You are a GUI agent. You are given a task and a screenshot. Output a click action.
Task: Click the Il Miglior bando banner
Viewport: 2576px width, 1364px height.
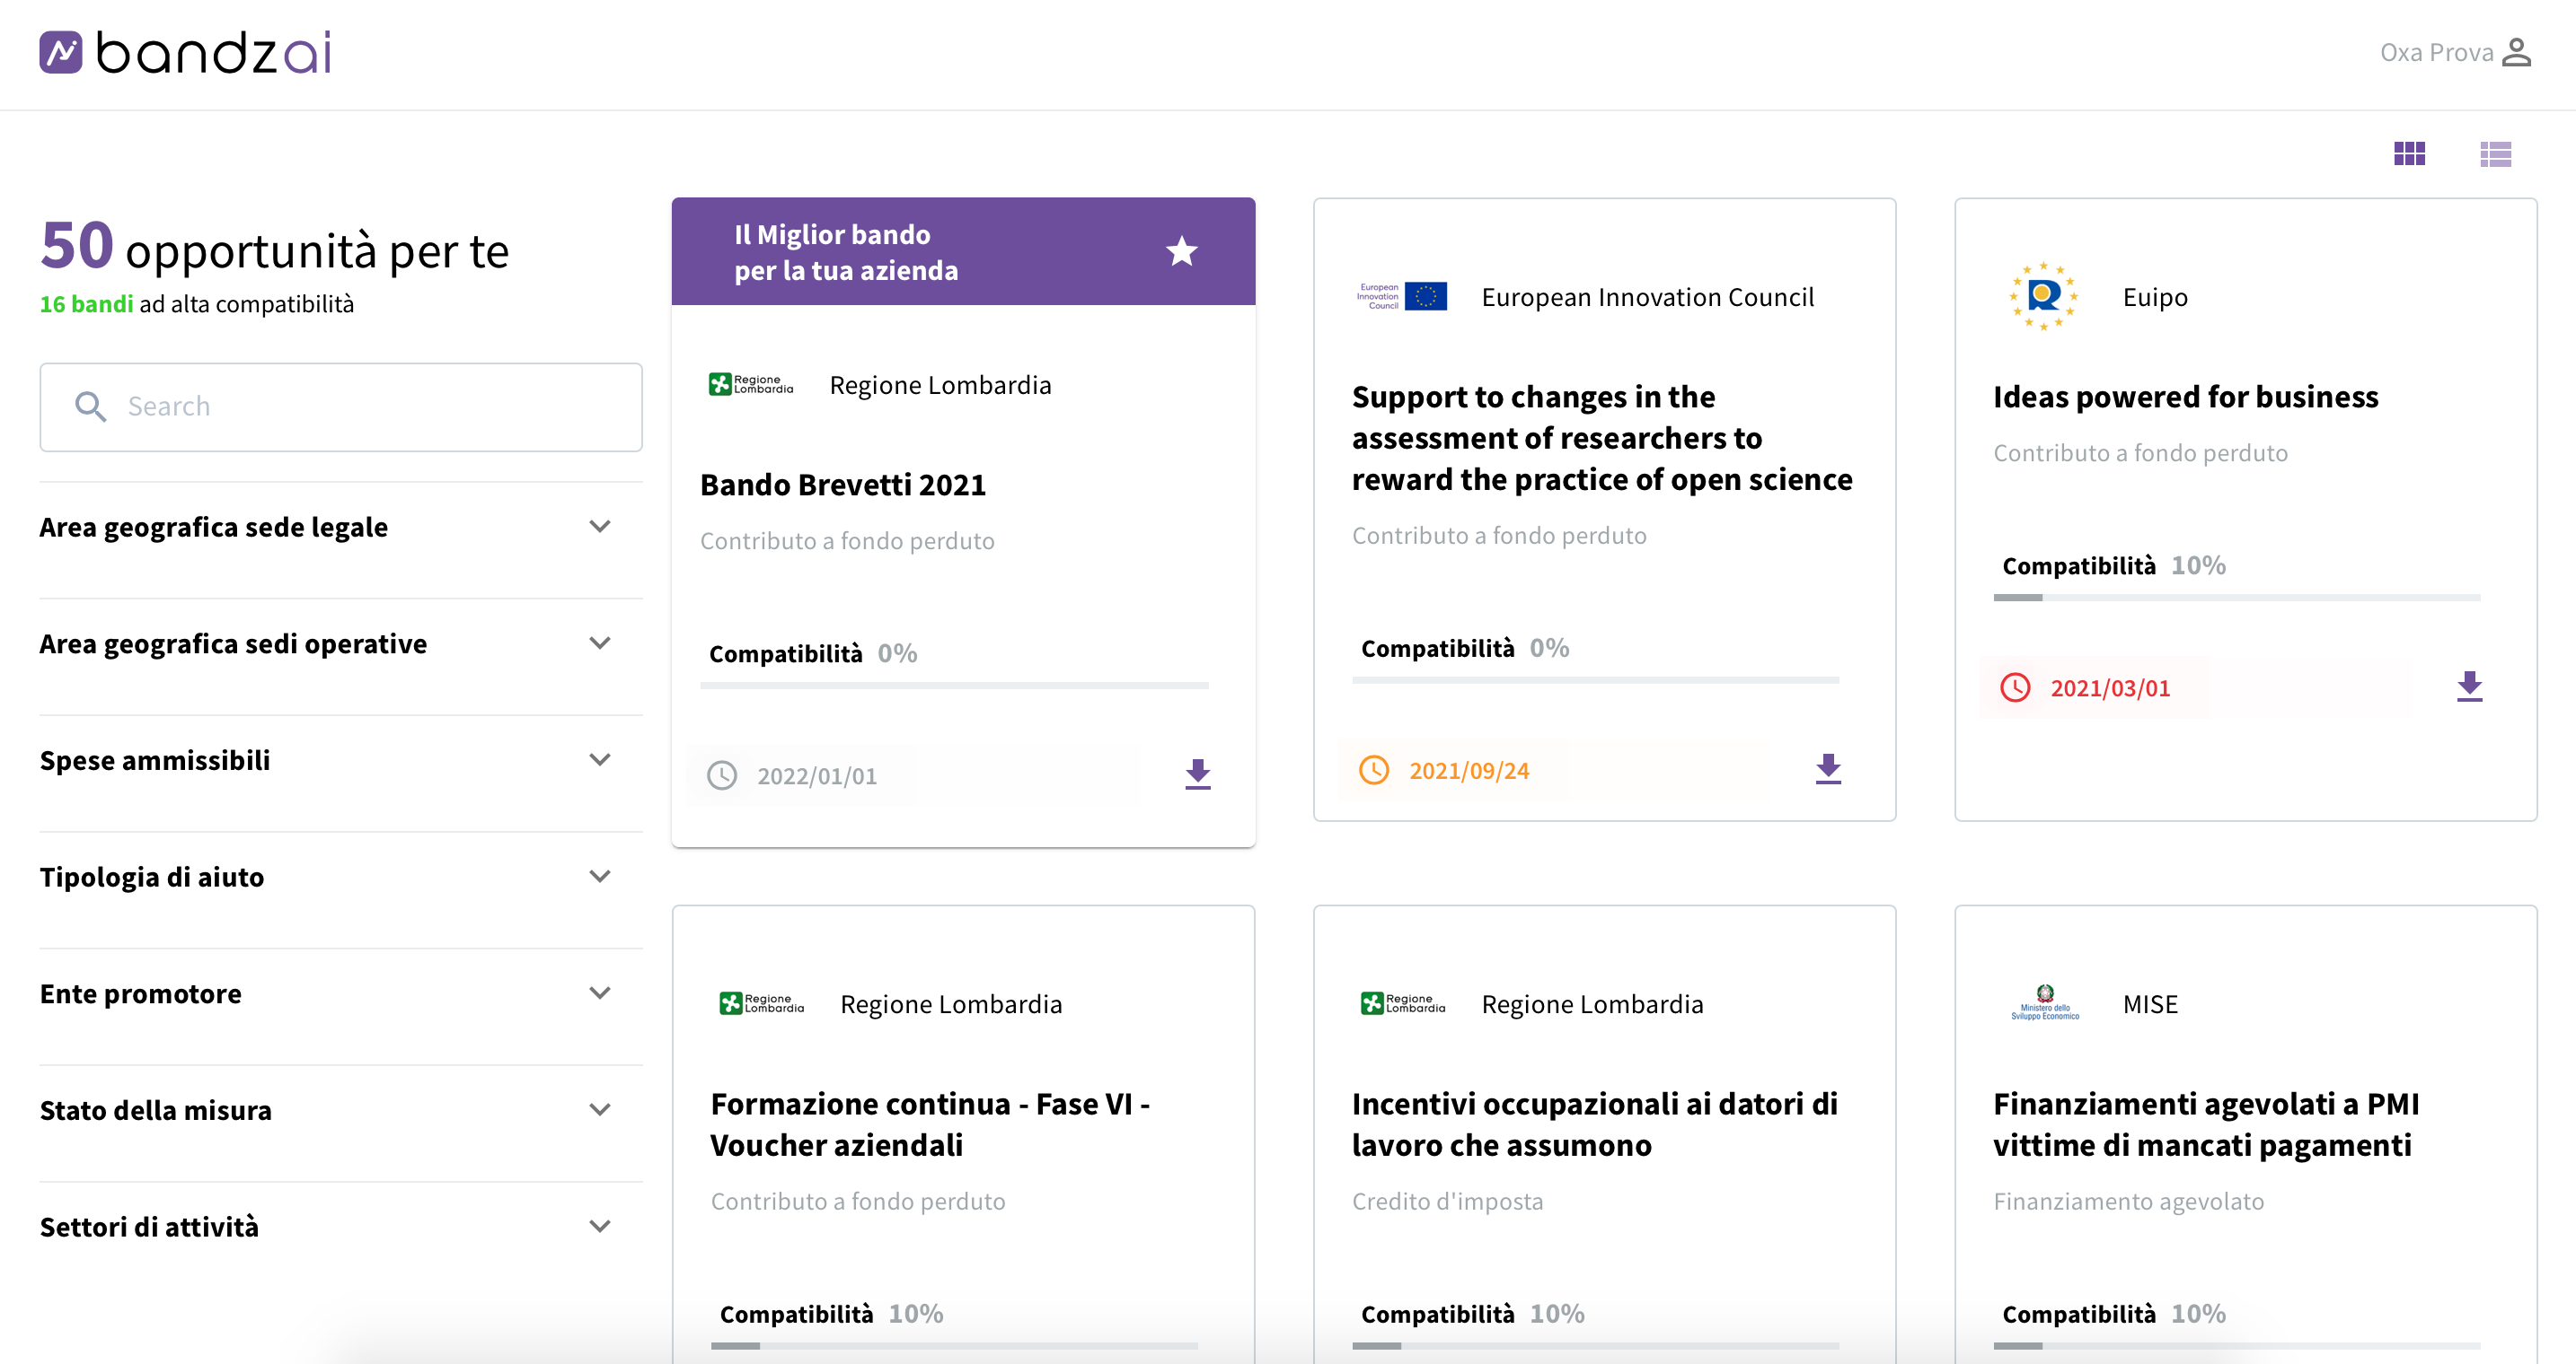962,252
